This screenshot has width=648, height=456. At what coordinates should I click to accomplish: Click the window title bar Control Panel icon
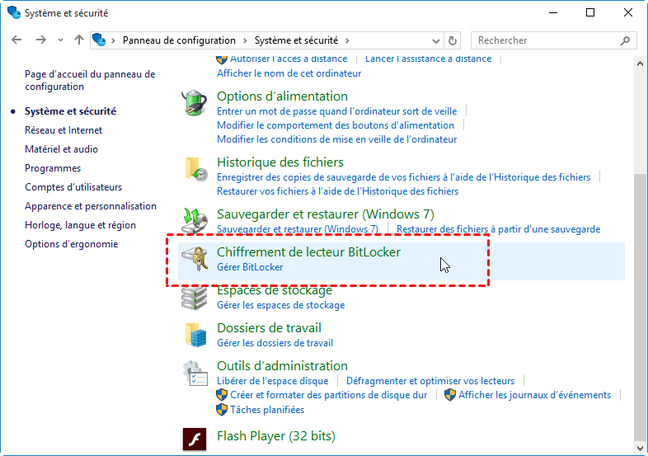pyautogui.click(x=14, y=12)
